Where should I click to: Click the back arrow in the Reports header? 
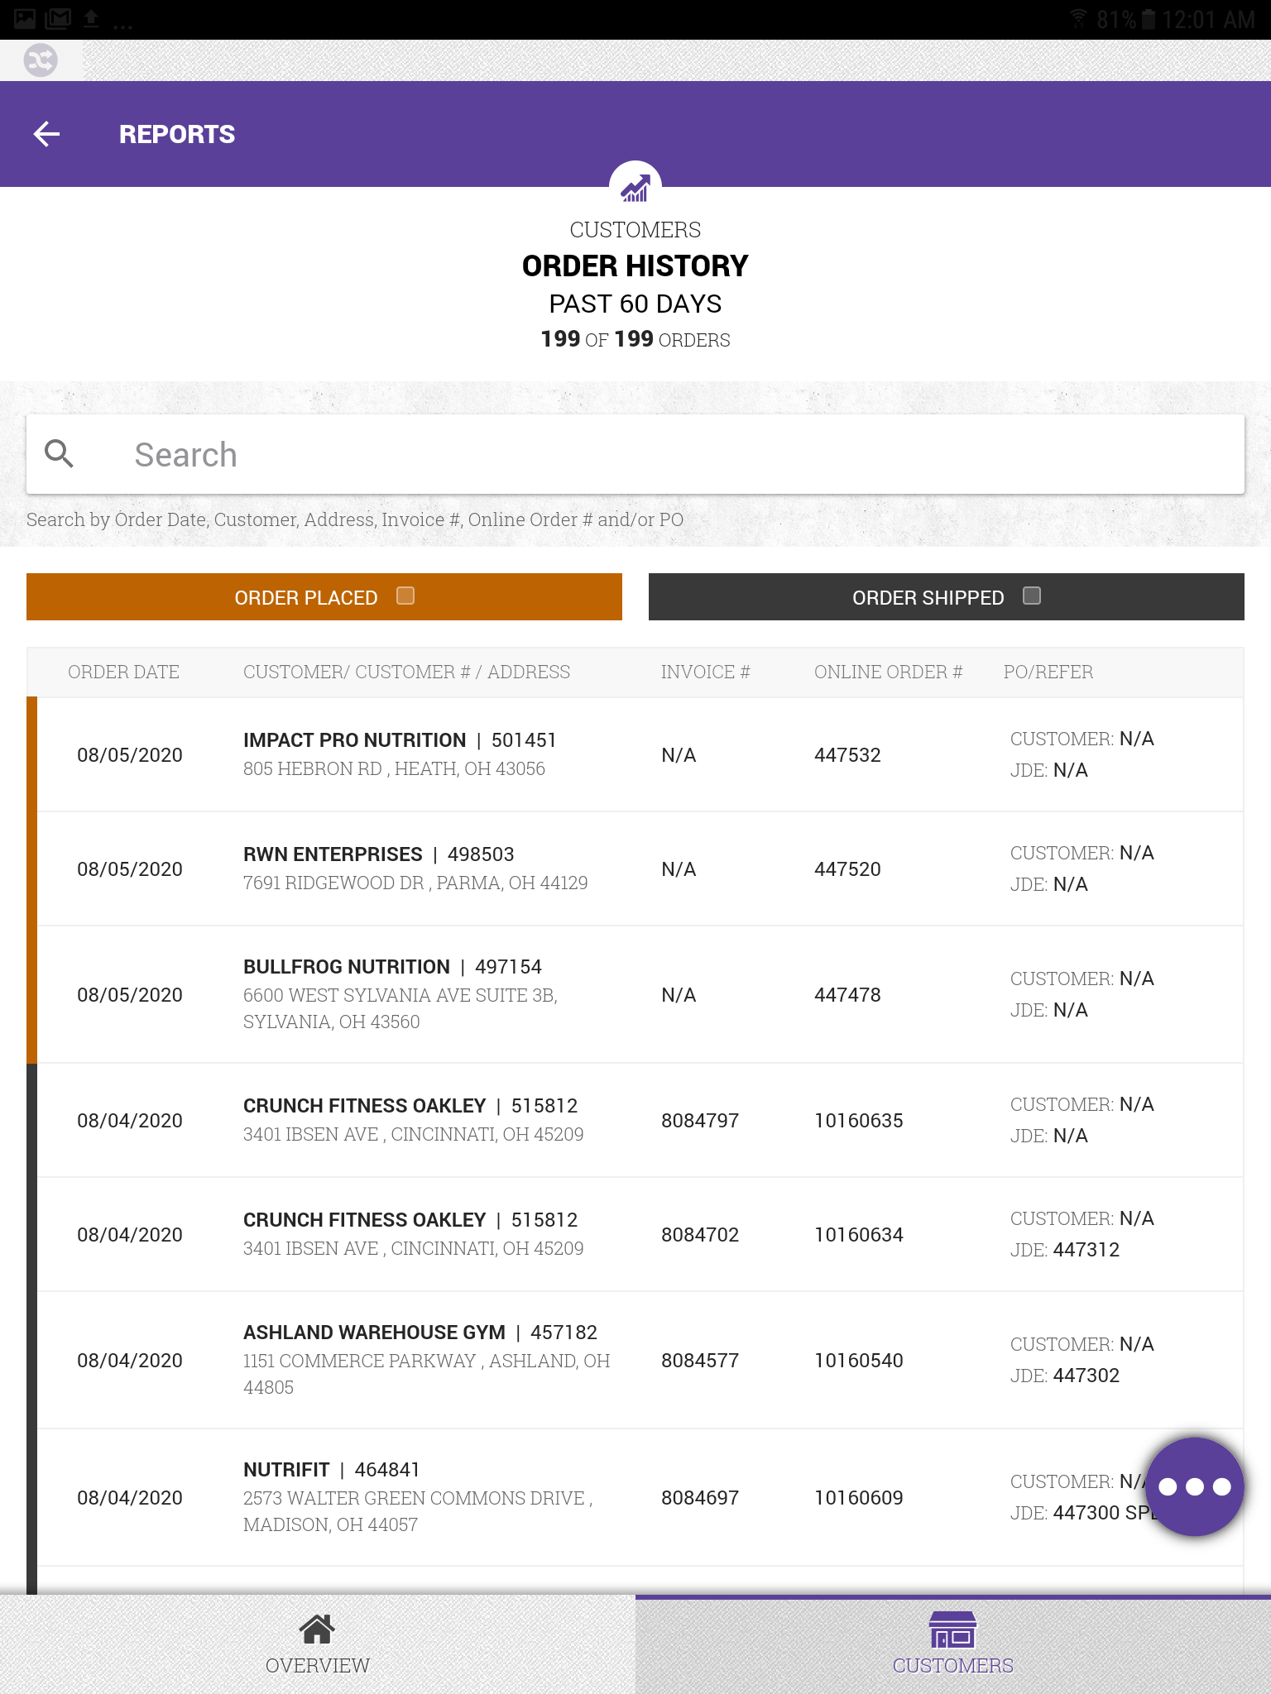pyautogui.click(x=47, y=133)
